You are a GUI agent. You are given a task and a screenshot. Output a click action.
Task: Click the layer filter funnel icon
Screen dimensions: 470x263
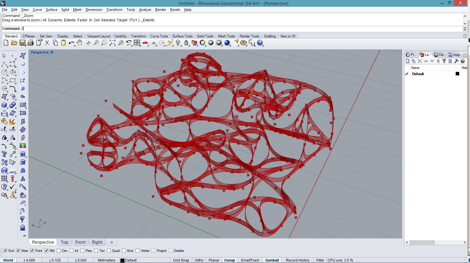(x=444, y=61)
